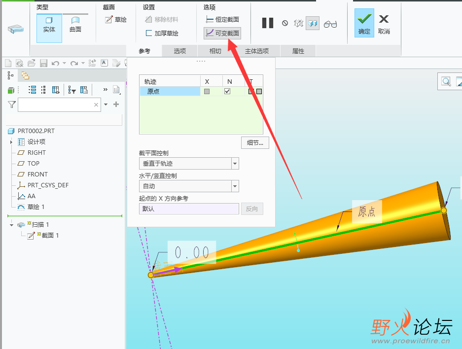This screenshot has width=462, height=349.
Task: Click the regenerate list icon
Action: [92, 63]
